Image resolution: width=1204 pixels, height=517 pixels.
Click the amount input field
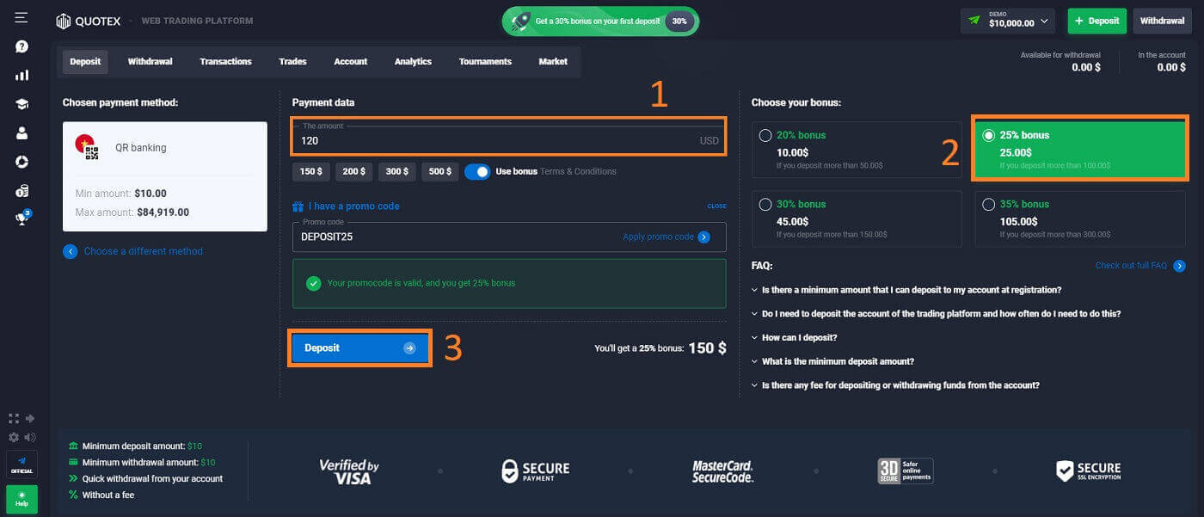pos(499,140)
